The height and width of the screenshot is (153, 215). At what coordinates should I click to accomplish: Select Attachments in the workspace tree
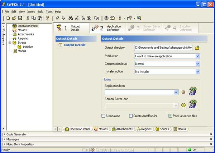pos(26,34)
